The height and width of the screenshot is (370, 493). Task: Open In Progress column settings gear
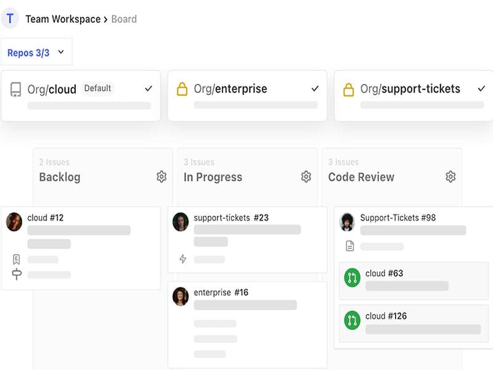click(306, 177)
